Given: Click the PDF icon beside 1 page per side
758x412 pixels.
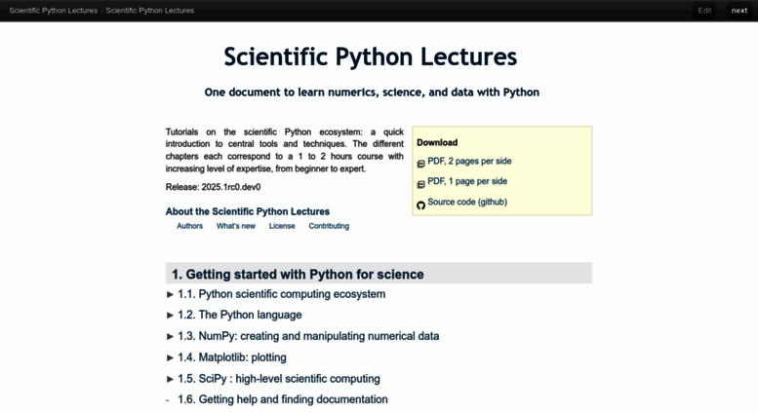Looking at the screenshot, I should point(420,184).
